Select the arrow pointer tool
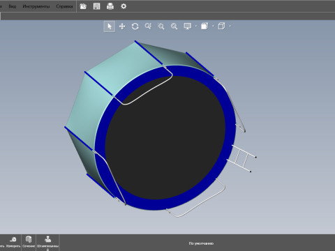The width and height of the screenshot is (335, 251). pyautogui.click(x=110, y=26)
